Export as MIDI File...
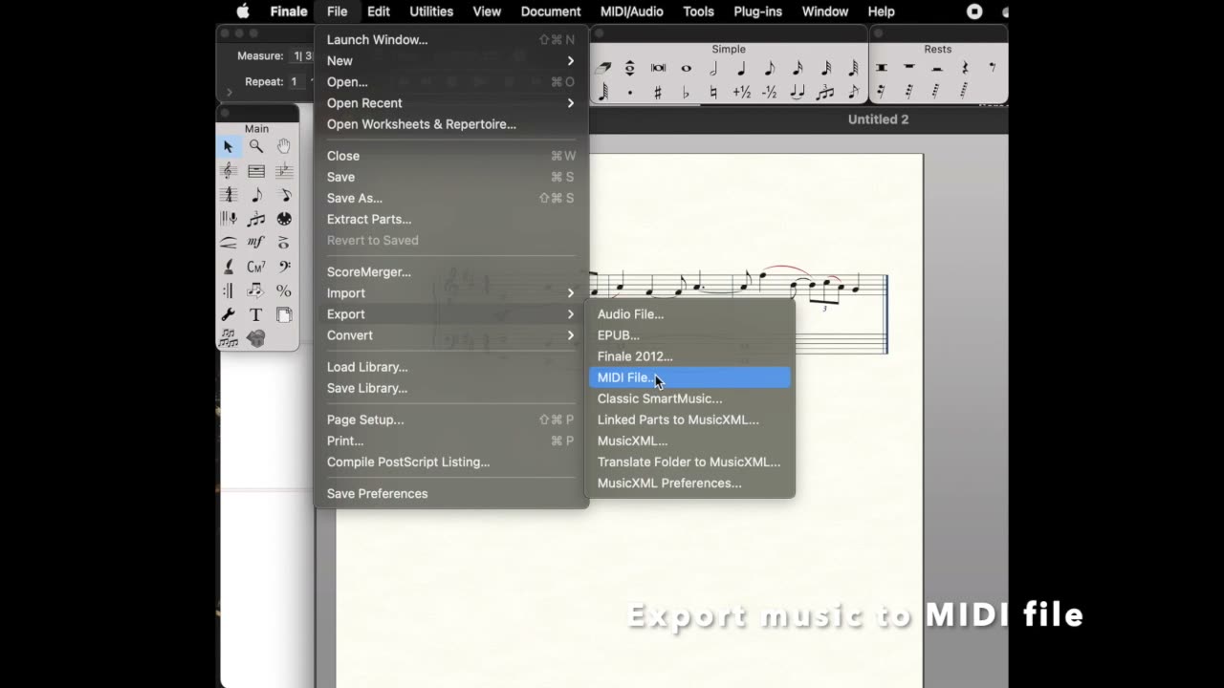This screenshot has width=1224, height=688. (689, 377)
